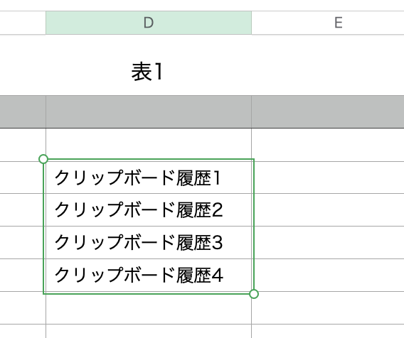
Task: Click empty column D cell below 履歴4
Action: click(x=149, y=307)
